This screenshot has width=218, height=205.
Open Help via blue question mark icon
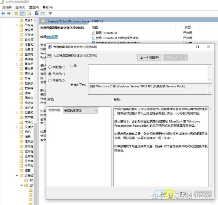pos(37,13)
